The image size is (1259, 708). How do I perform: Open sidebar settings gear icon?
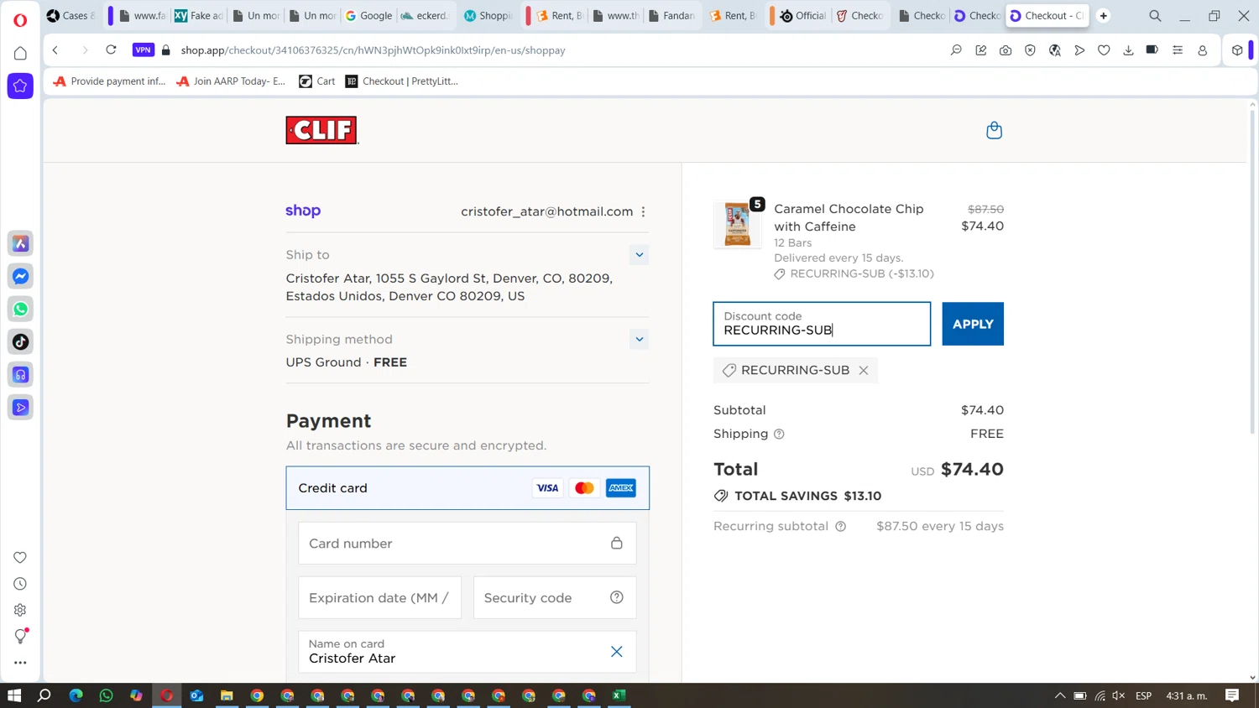click(20, 610)
